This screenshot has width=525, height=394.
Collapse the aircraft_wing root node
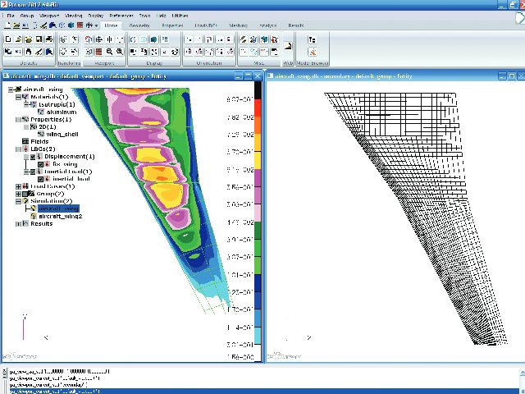(x=11, y=89)
